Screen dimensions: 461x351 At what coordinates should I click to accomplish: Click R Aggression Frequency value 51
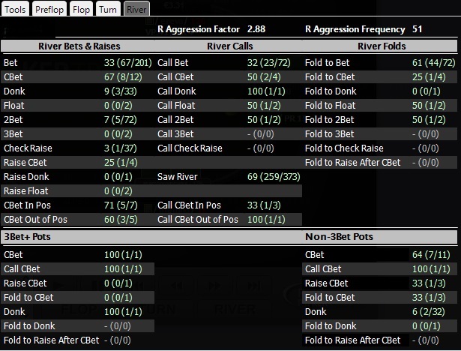tap(418, 29)
